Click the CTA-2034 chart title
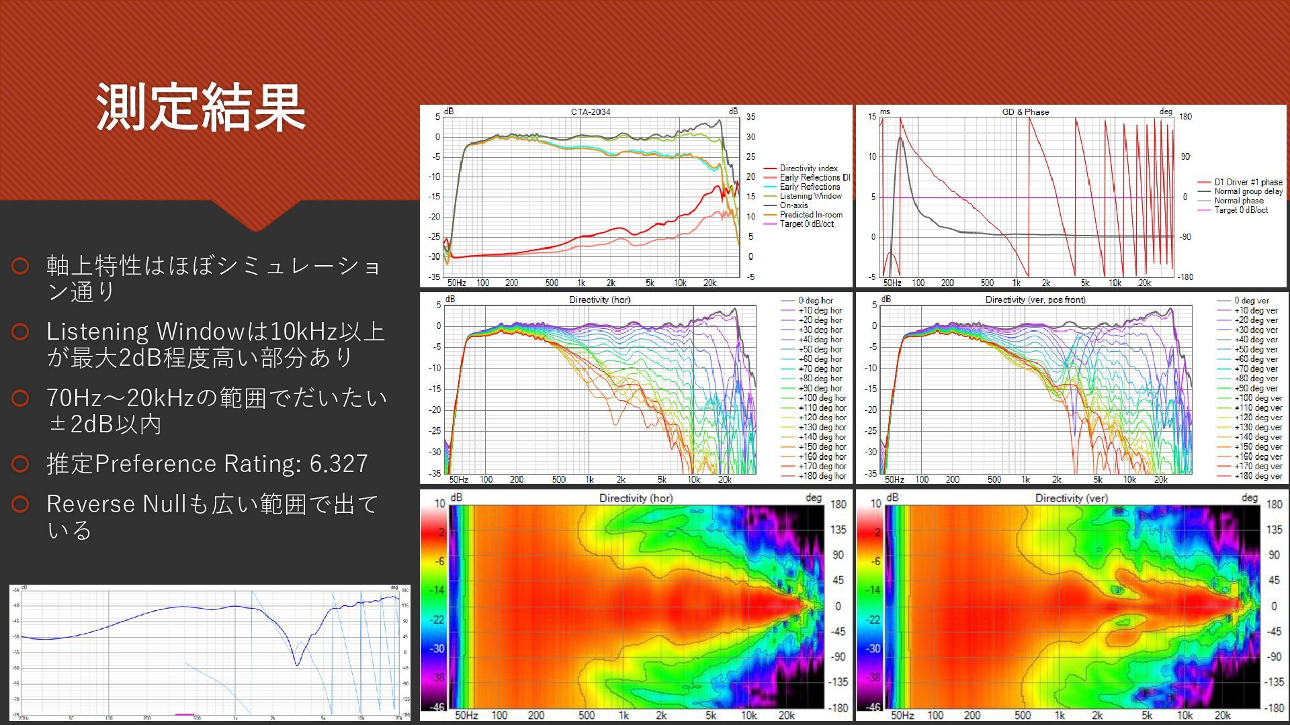This screenshot has height=725, width=1290. (x=590, y=111)
